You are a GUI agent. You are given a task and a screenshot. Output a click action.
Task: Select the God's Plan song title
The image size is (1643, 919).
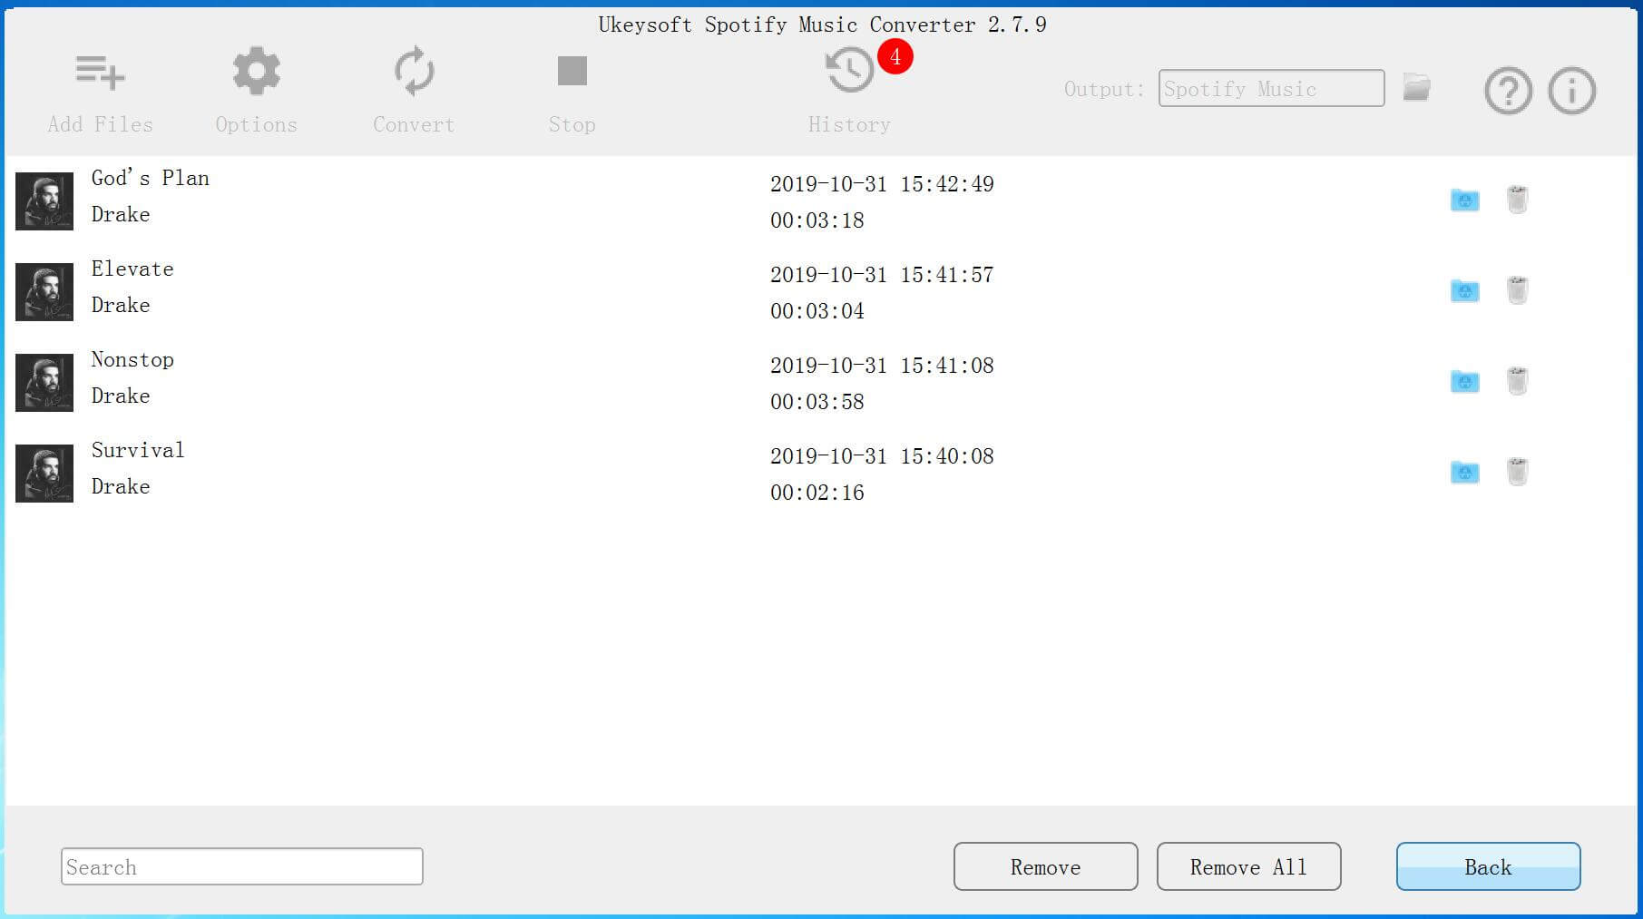pyautogui.click(x=150, y=178)
